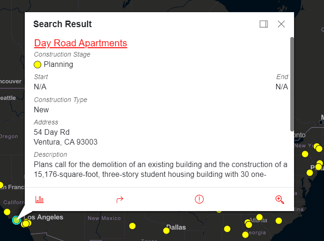Select the yellow marker below New Mexico label

(x=133, y=226)
